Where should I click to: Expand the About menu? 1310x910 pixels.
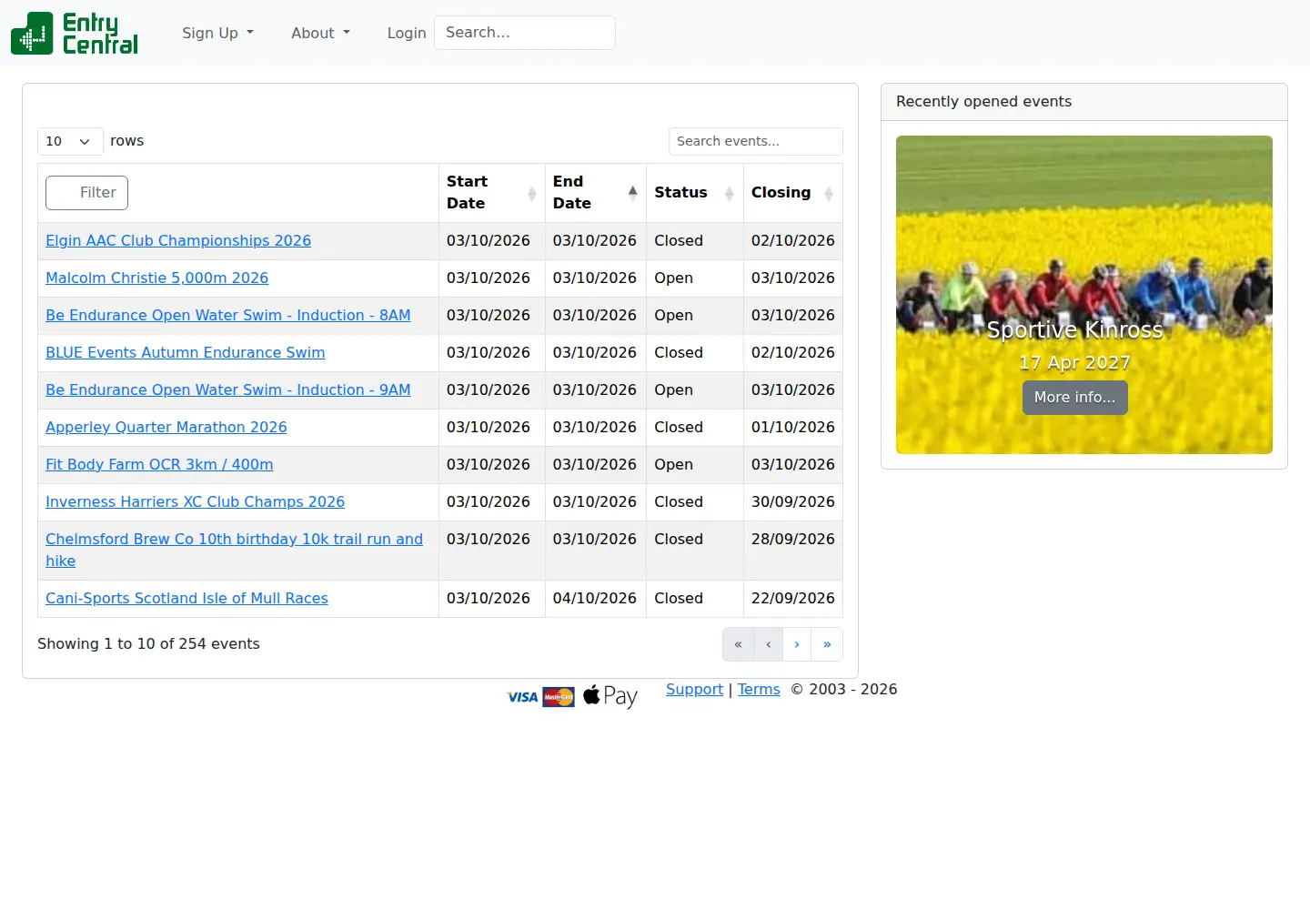320,33
